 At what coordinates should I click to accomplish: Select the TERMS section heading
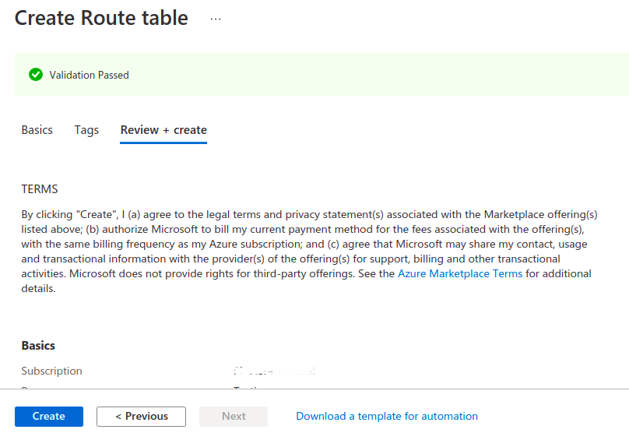coord(40,188)
